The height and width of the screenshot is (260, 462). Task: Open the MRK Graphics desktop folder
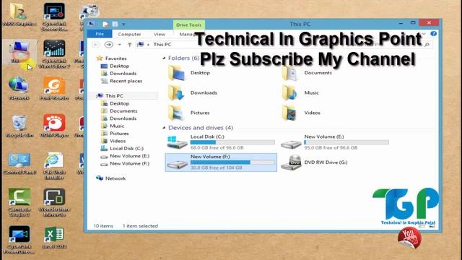click(x=19, y=14)
